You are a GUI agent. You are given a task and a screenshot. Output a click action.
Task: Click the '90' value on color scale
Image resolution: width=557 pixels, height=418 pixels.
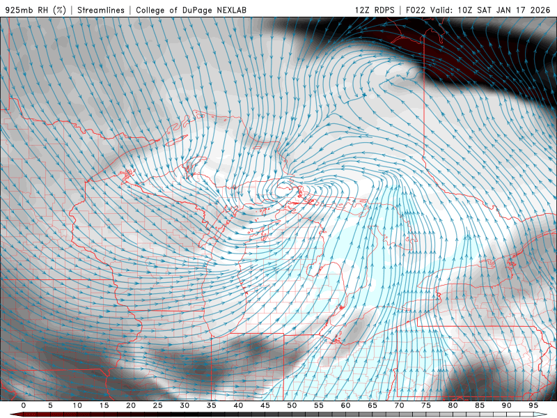[507, 405]
